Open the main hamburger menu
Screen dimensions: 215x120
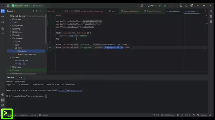click(8, 5)
